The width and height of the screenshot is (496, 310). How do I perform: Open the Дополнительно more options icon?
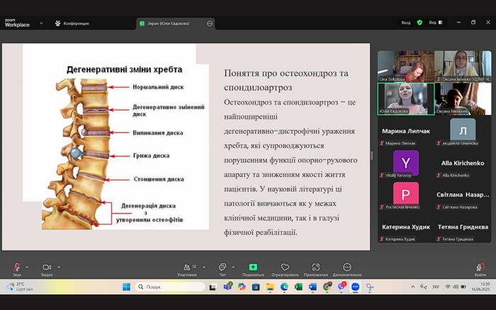tap(347, 268)
